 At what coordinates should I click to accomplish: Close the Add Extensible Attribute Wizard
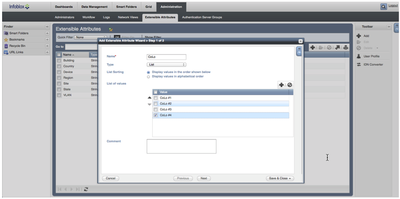301,41
